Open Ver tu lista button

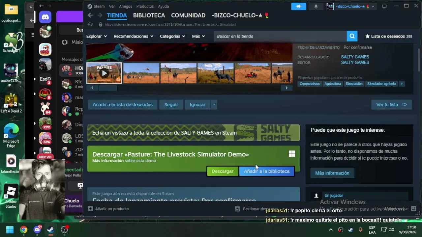click(x=391, y=105)
